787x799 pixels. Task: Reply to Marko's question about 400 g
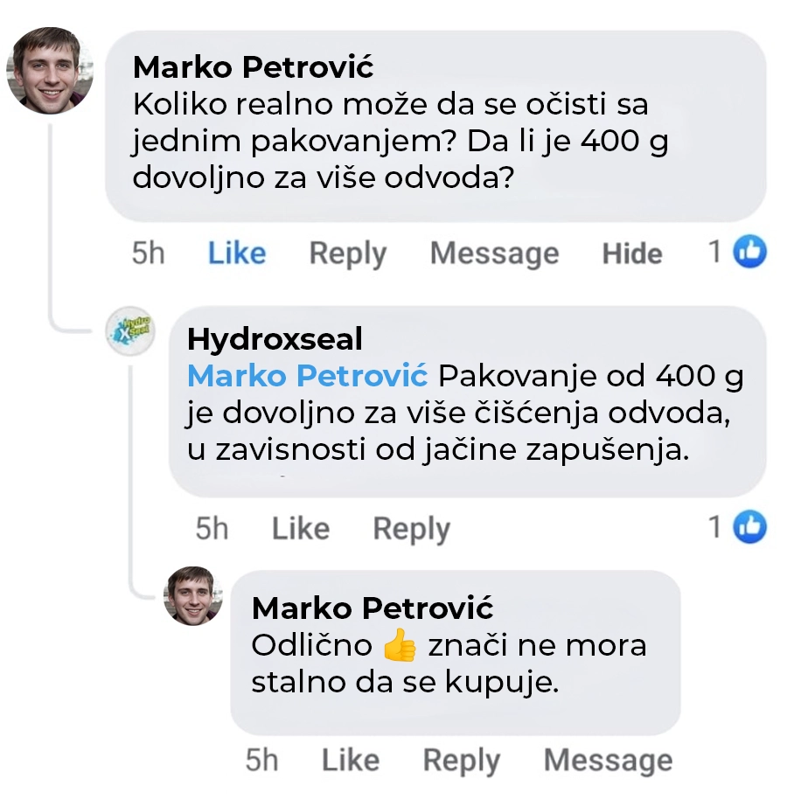[x=347, y=254]
